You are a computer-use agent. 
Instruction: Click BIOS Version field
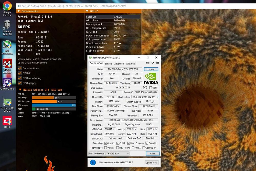pyautogui.click(x=123, y=88)
